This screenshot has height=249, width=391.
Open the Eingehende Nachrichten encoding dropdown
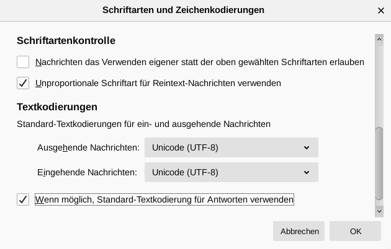231,172
